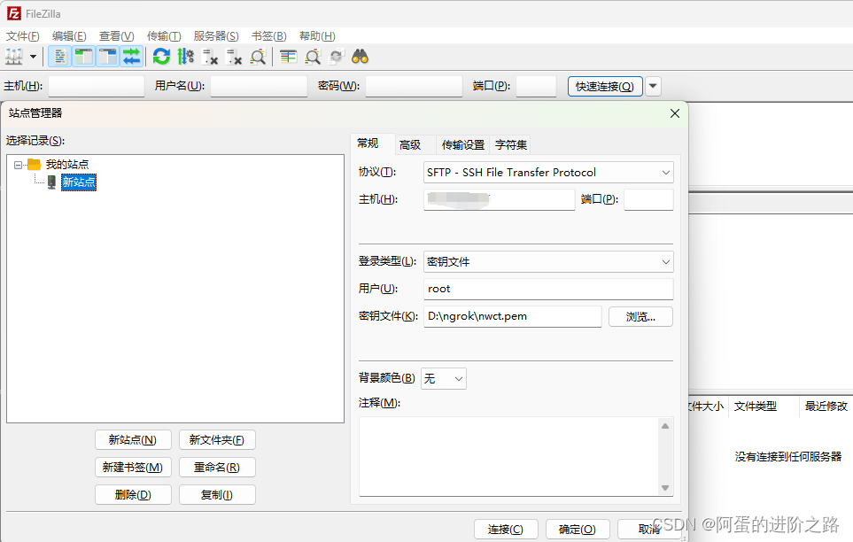Open the 登录类型(L) dropdown
The width and height of the screenshot is (853, 542).
point(548,262)
